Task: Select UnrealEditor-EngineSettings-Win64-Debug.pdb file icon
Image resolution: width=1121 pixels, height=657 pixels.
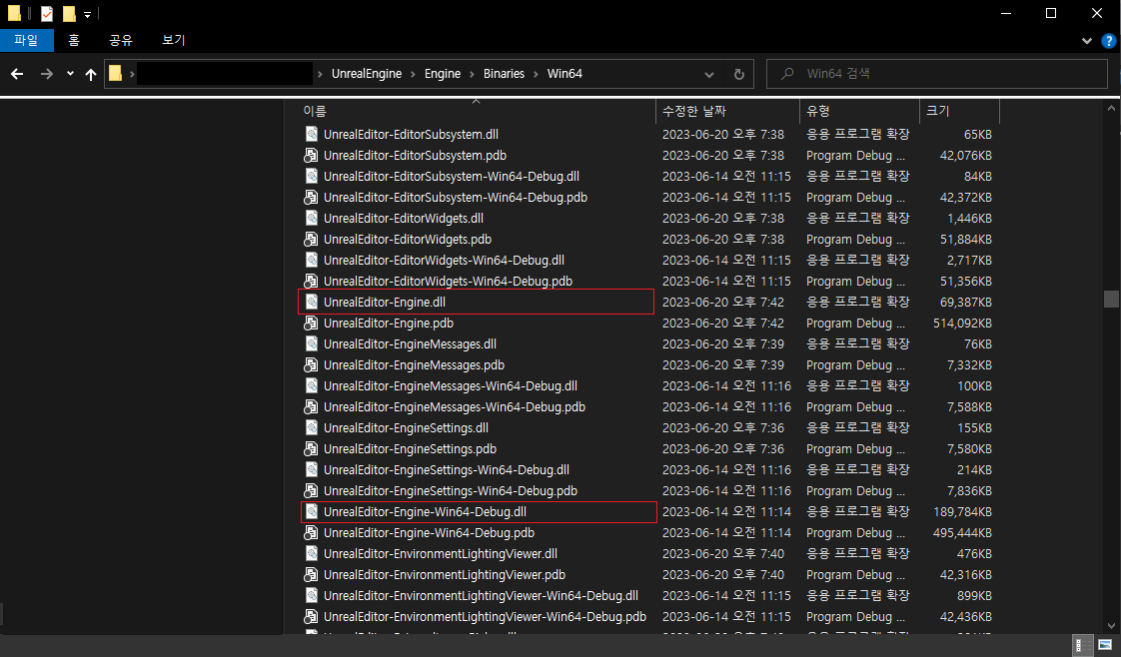Action: (x=311, y=490)
